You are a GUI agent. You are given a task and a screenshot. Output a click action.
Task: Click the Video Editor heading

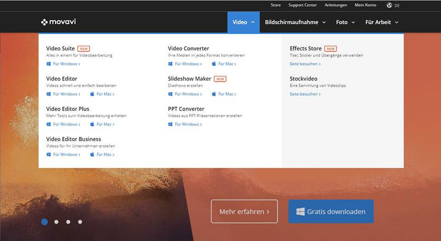62,78
